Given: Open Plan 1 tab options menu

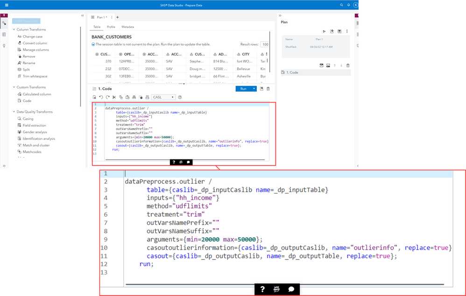Looking at the screenshot, I should (112, 17).
